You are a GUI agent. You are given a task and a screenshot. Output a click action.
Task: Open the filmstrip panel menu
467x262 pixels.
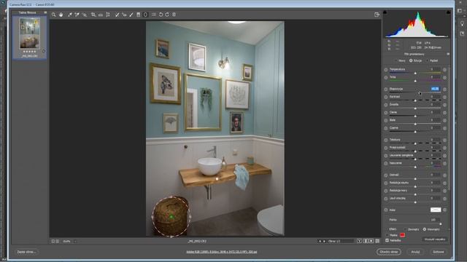click(x=45, y=12)
